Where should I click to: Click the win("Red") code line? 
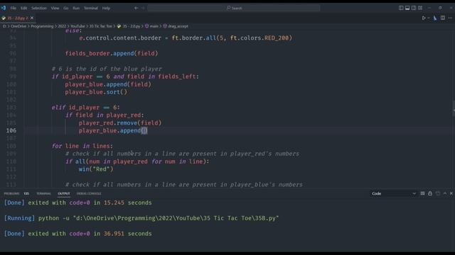point(96,169)
